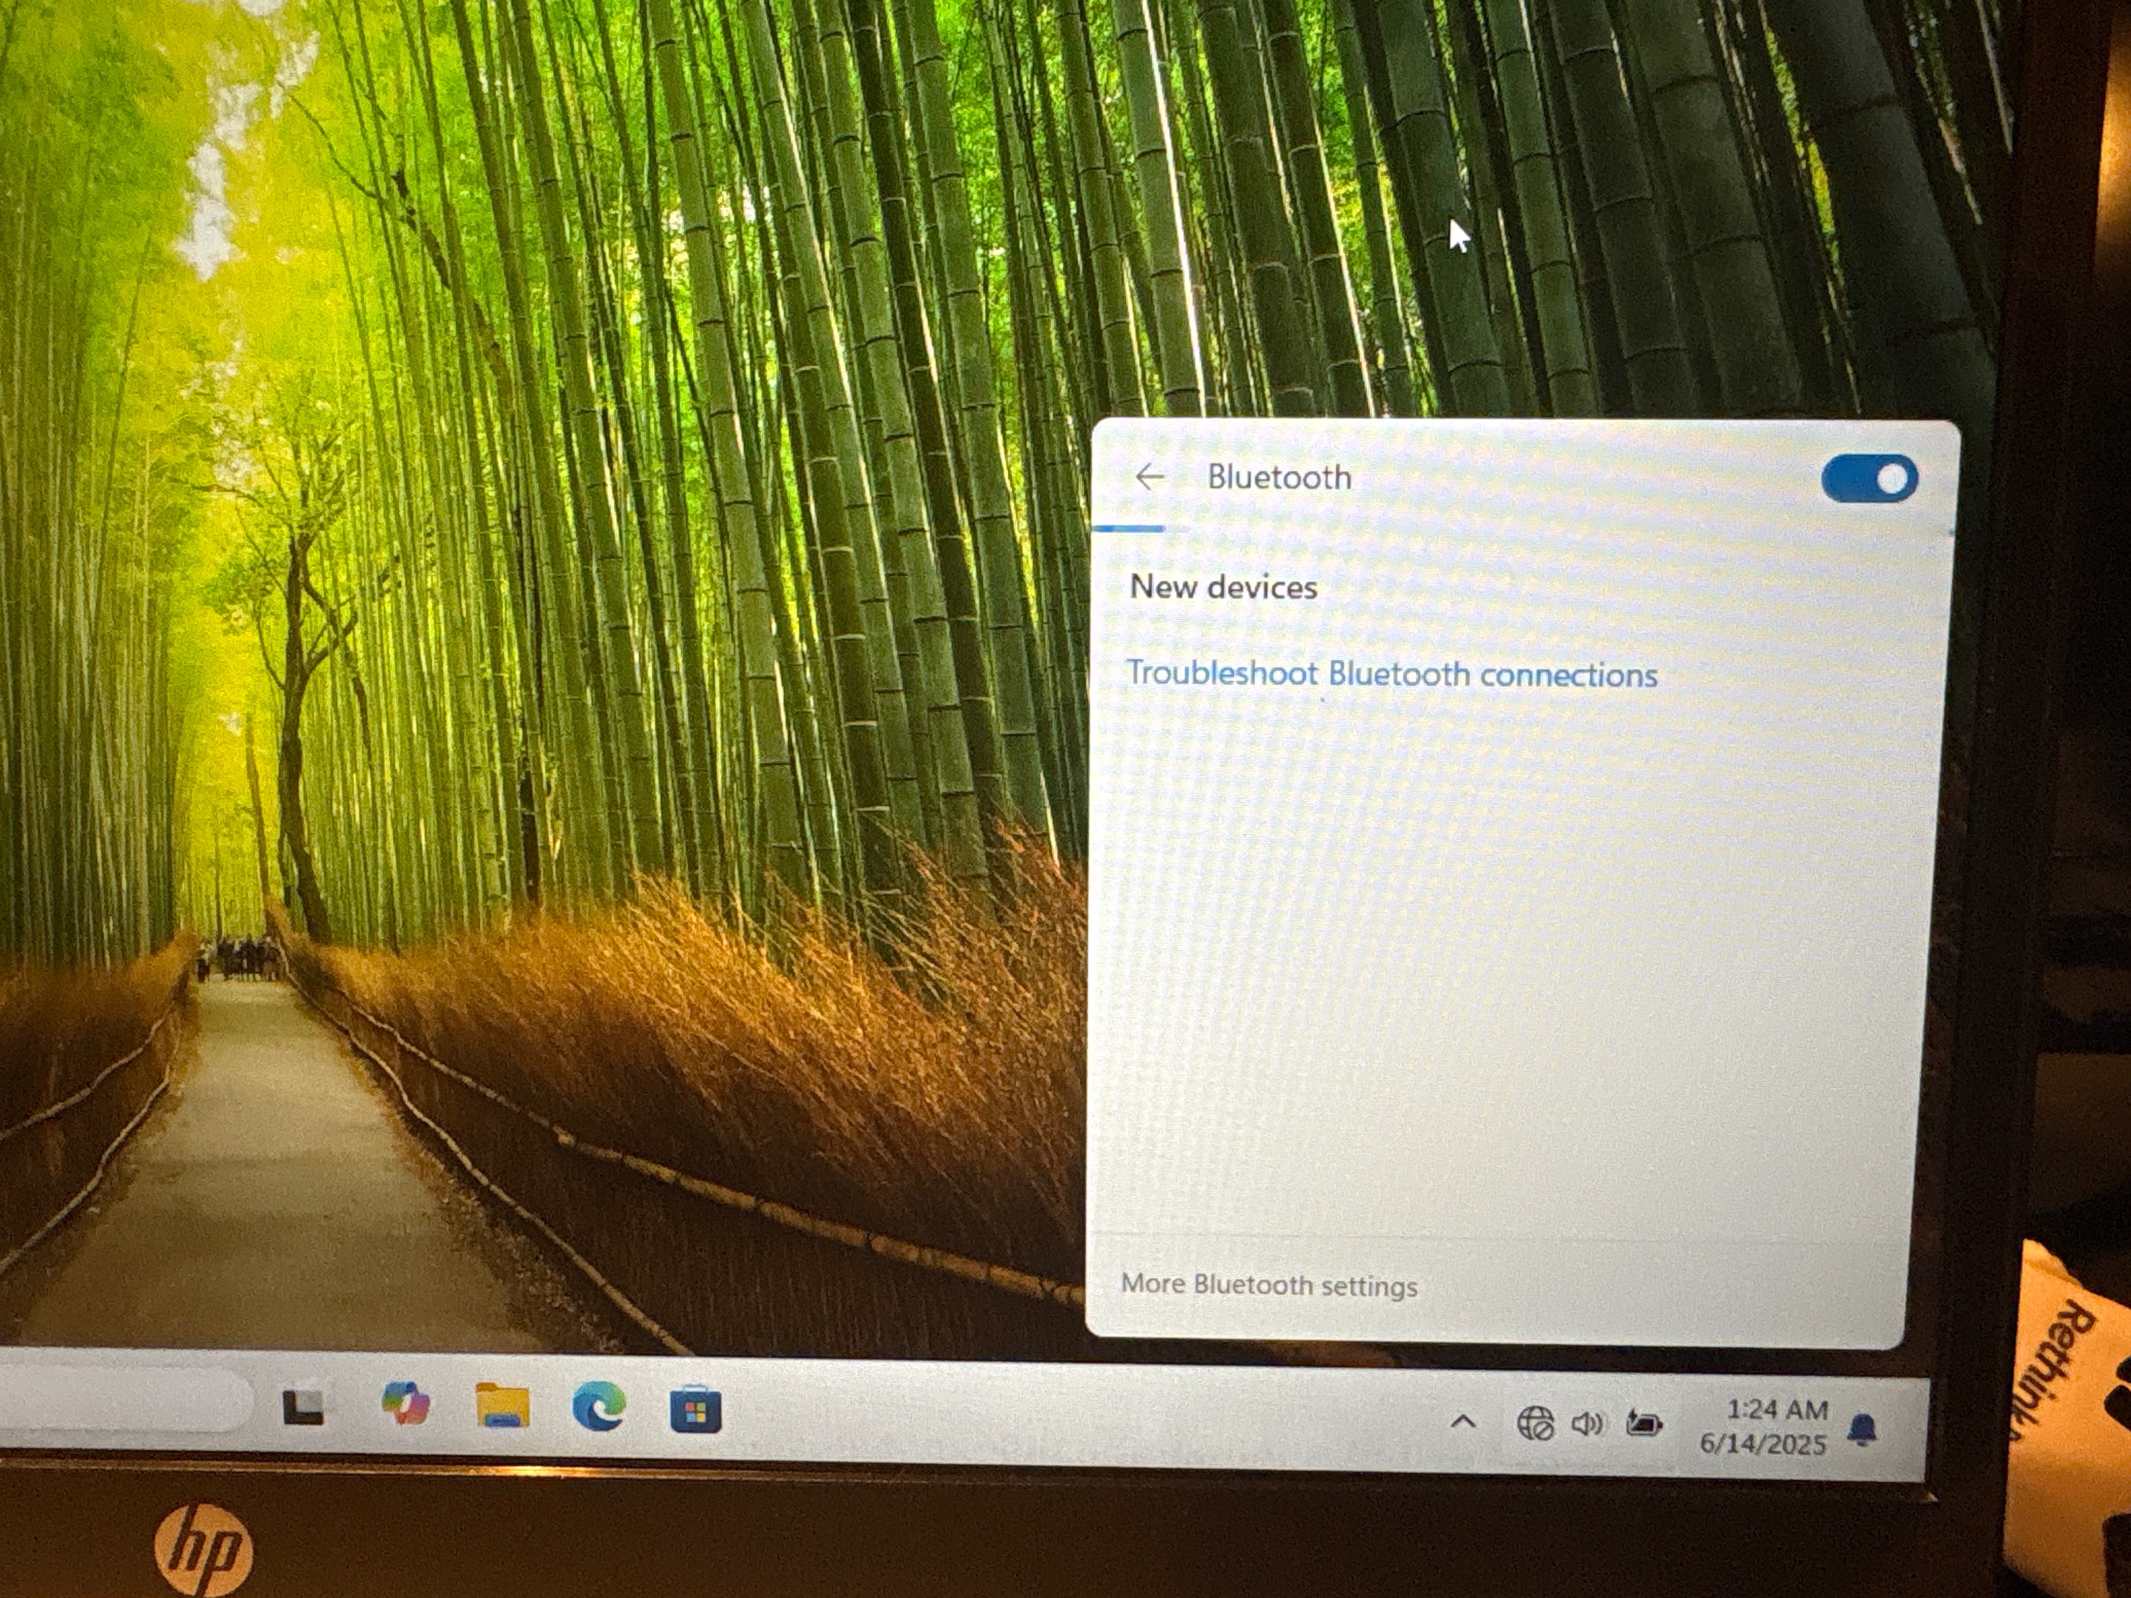
Task: Click the battery status icon
Action: click(x=1644, y=1424)
